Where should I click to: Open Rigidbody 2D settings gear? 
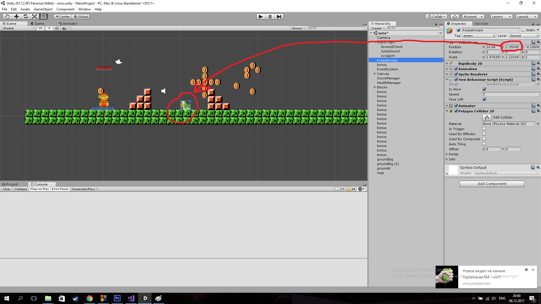click(538, 63)
